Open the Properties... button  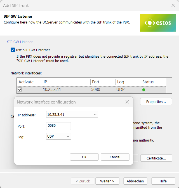click(x=156, y=102)
